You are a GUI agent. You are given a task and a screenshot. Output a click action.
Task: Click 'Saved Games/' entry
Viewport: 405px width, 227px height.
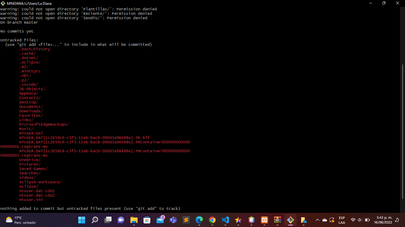coord(34,169)
